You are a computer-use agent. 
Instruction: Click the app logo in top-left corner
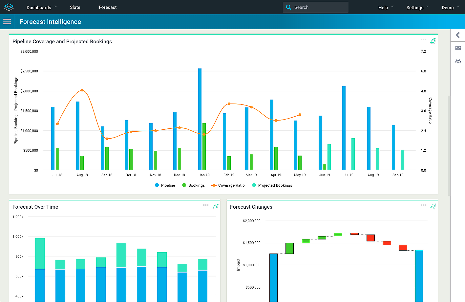pyautogui.click(x=9, y=7)
